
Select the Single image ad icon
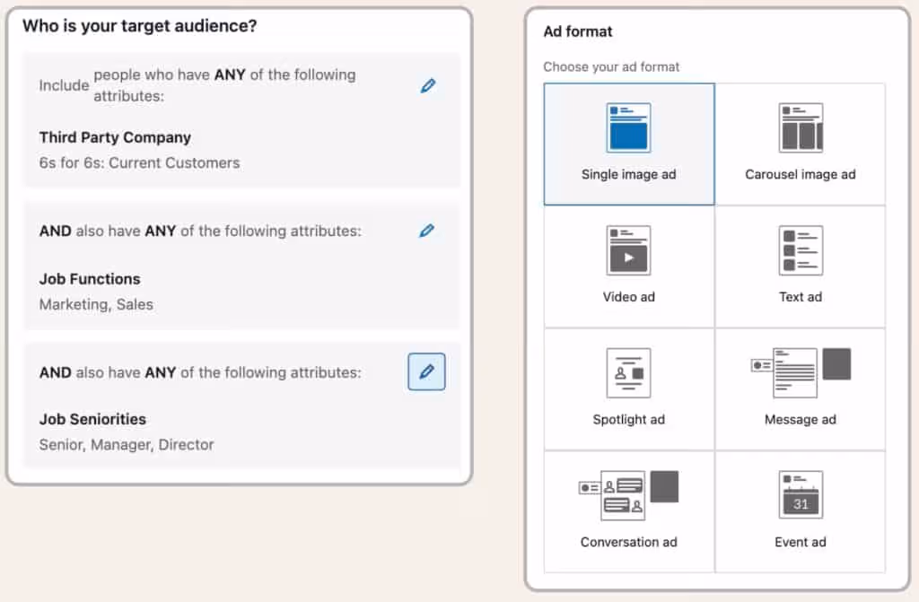click(628, 127)
